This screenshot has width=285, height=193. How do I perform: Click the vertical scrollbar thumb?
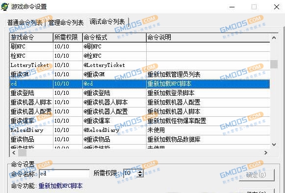point(274,64)
